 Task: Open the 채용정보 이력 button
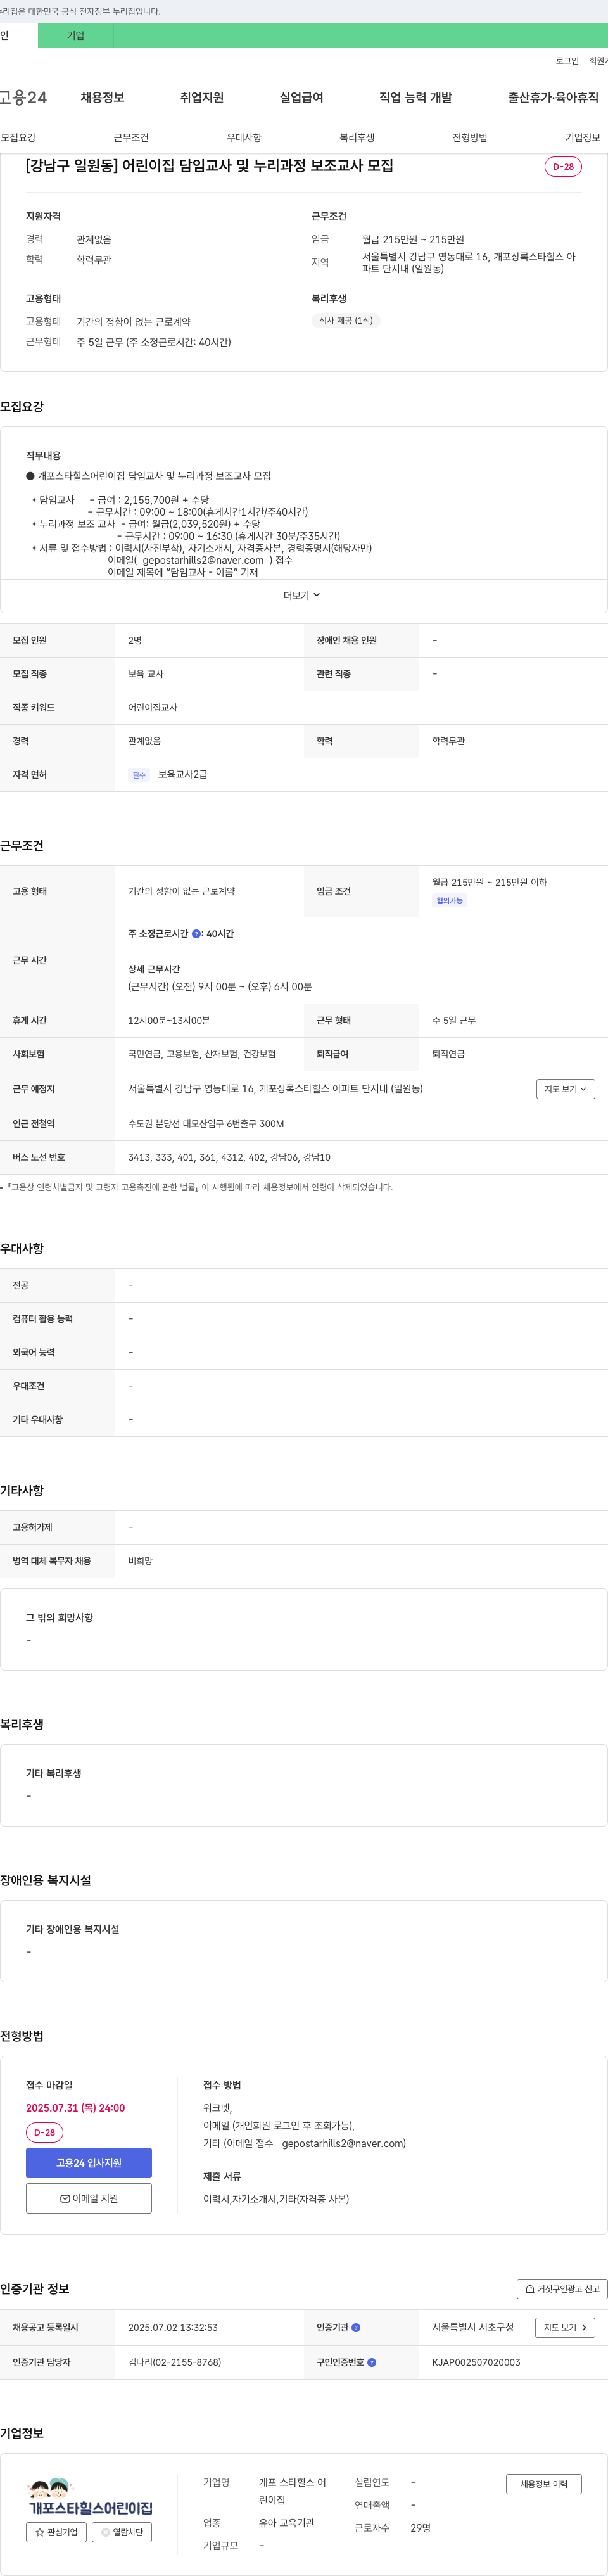(544, 2484)
